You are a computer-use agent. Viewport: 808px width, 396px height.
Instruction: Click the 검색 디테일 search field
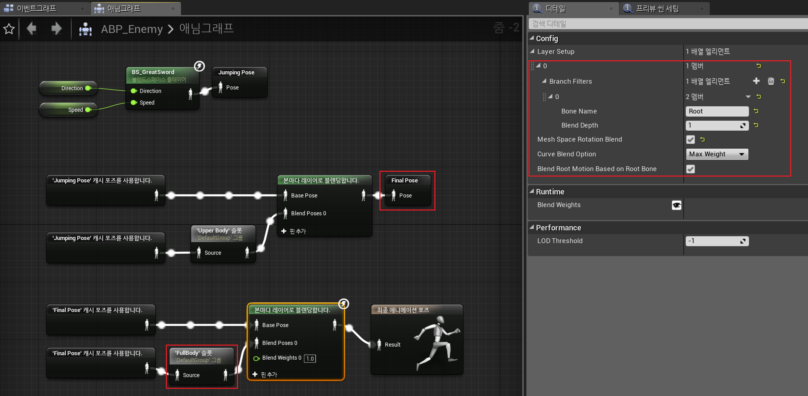pos(666,24)
